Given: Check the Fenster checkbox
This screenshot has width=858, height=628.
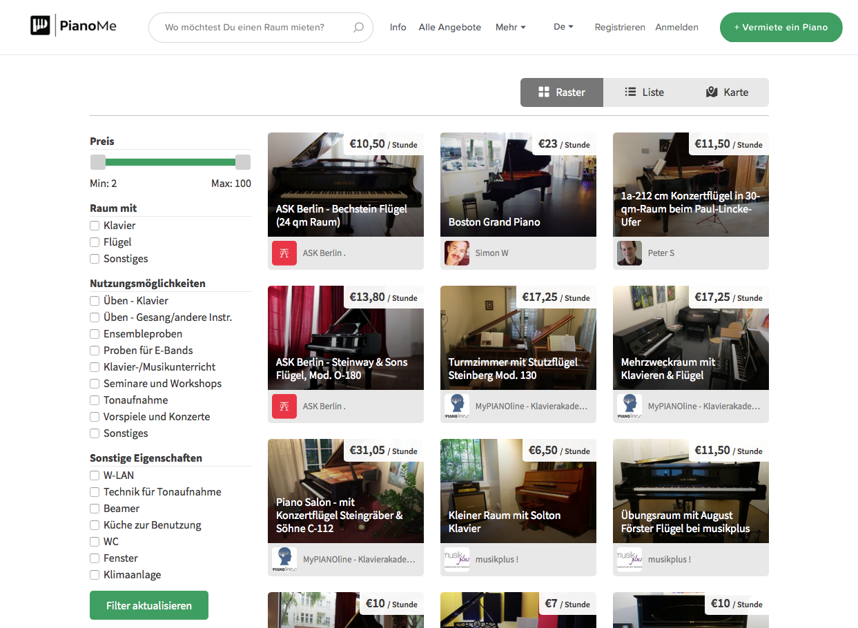Looking at the screenshot, I should 95,558.
